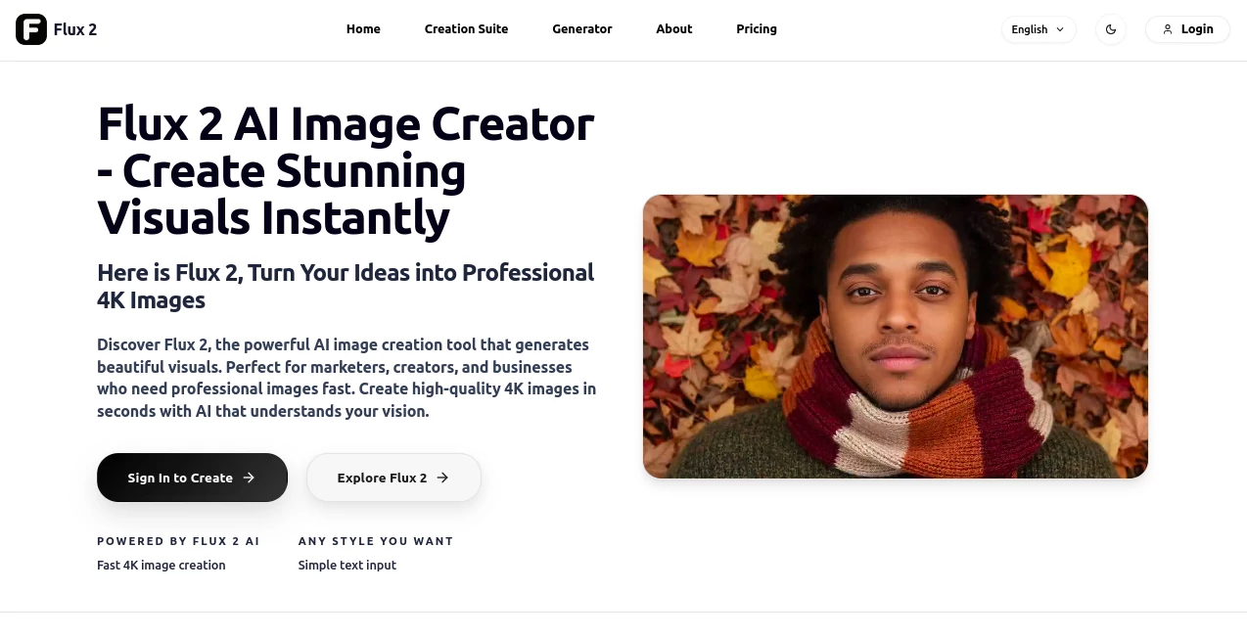Open the About page
Image resolution: width=1247 pixels, height=638 pixels.
pos(673,29)
